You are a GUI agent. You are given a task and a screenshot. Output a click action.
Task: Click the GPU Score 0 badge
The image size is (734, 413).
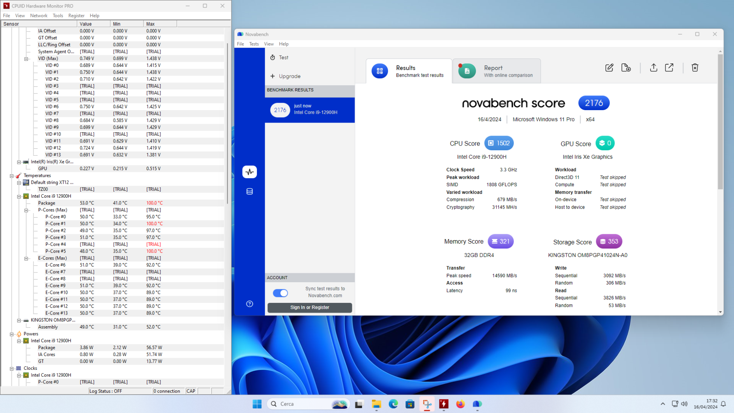pyautogui.click(x=605, y=143)
